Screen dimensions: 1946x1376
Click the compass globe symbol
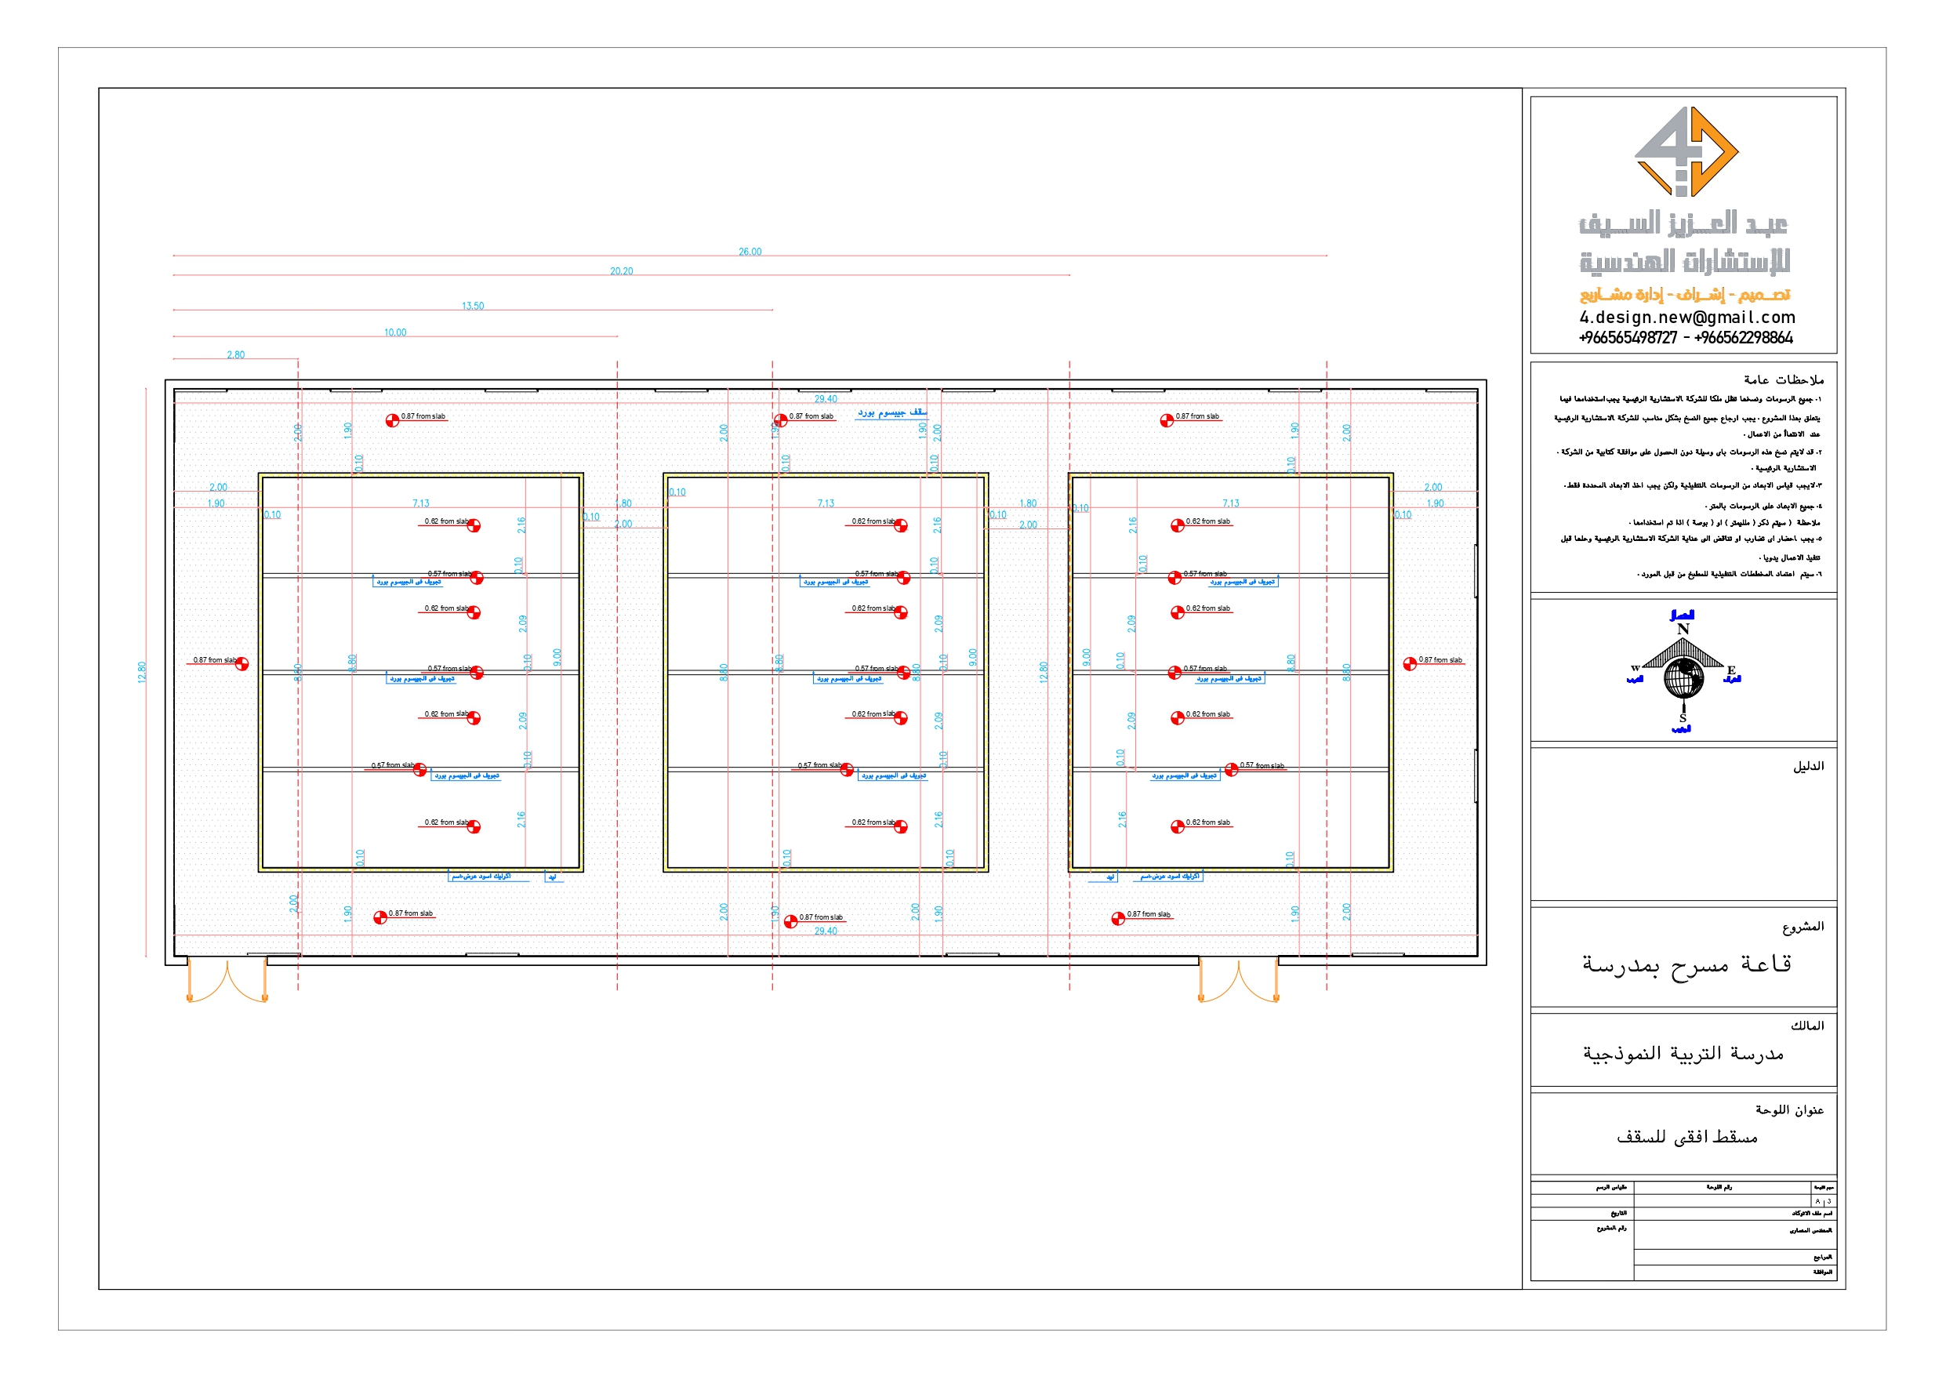click(1683, 678)
